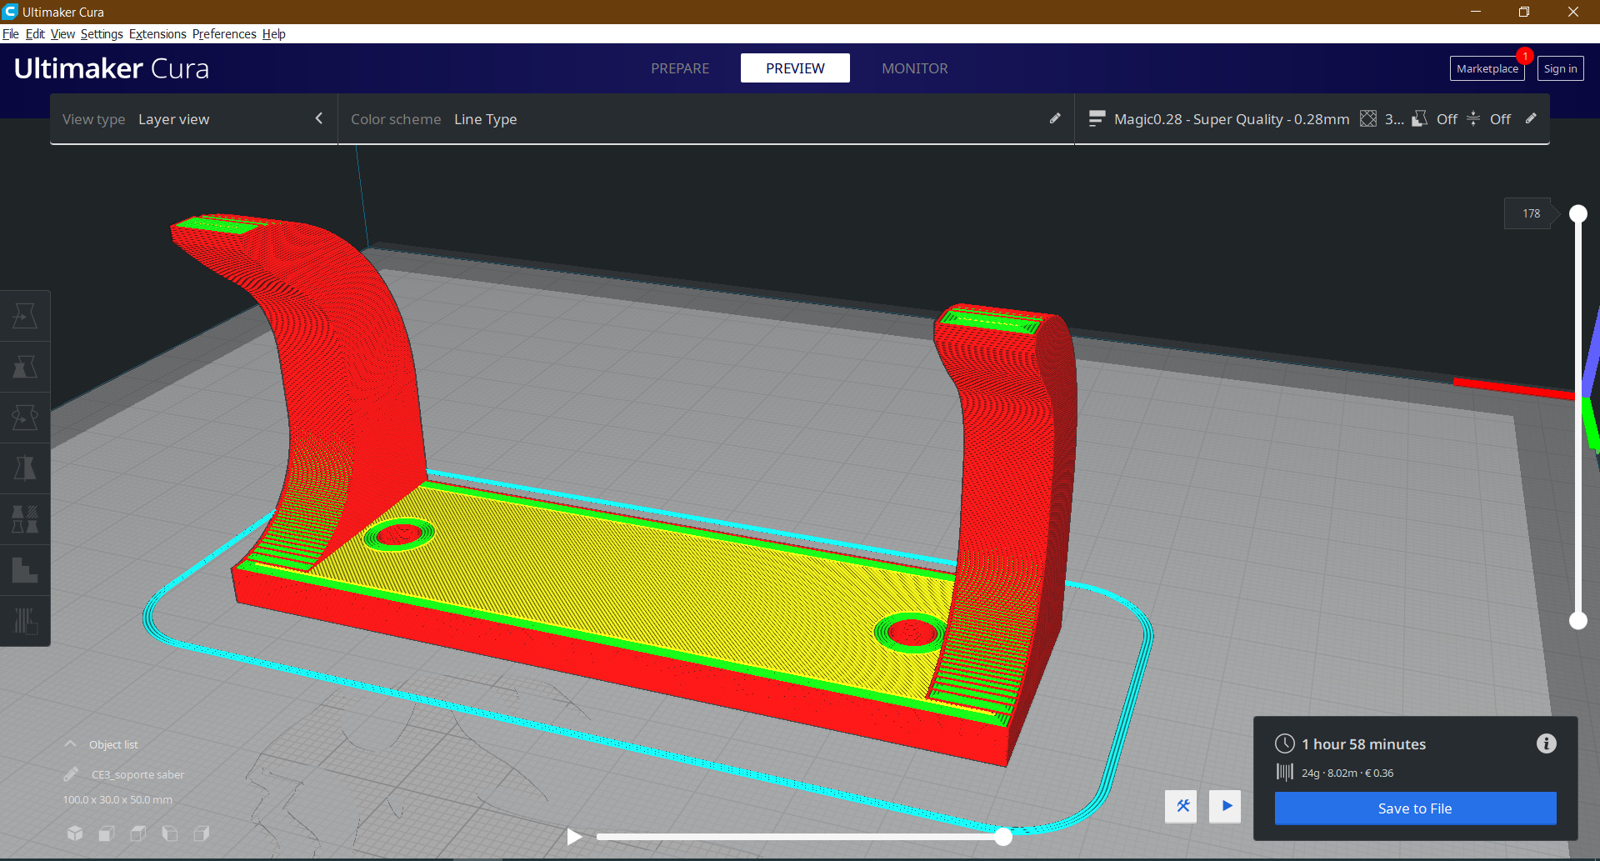Select the Move tool in left toolbar
Screen dimensions: 1600x861
(x=25, y=316)
